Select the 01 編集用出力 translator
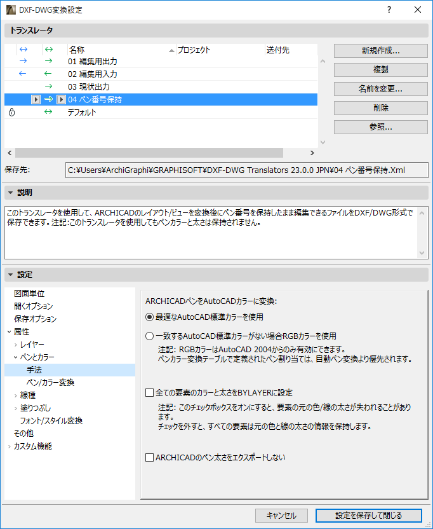The height and width of the screenshot is (529, 433). click(161, 62)
